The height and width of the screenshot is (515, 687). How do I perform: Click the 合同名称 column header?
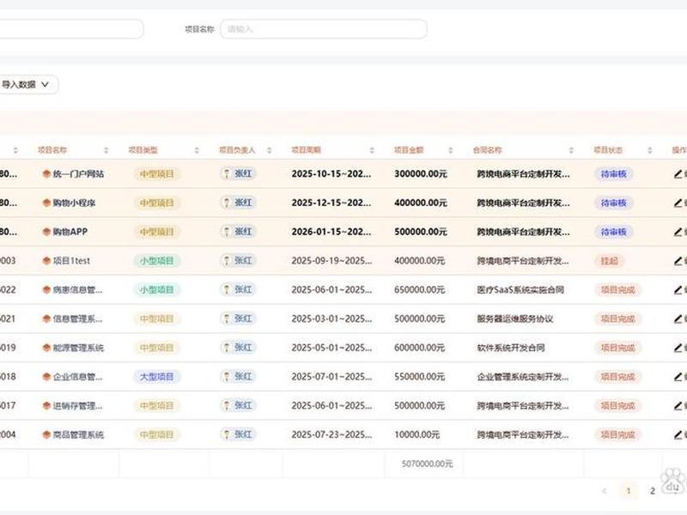[487, 150]
